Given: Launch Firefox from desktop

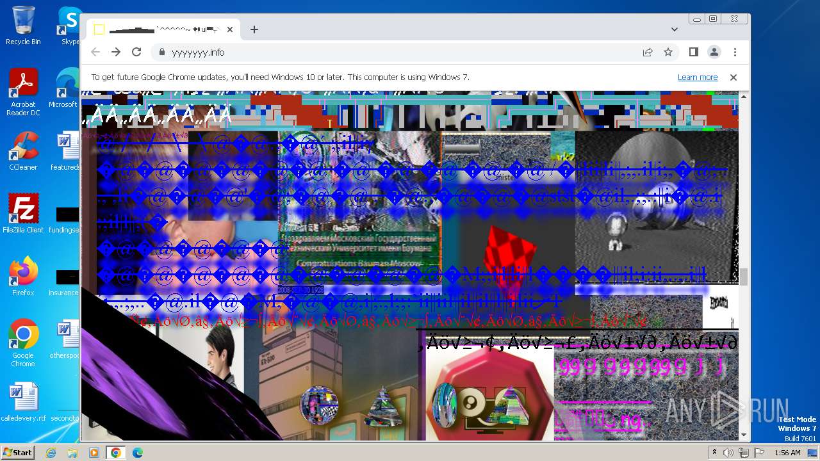Looking at the screenshot, I should [23, 277].
